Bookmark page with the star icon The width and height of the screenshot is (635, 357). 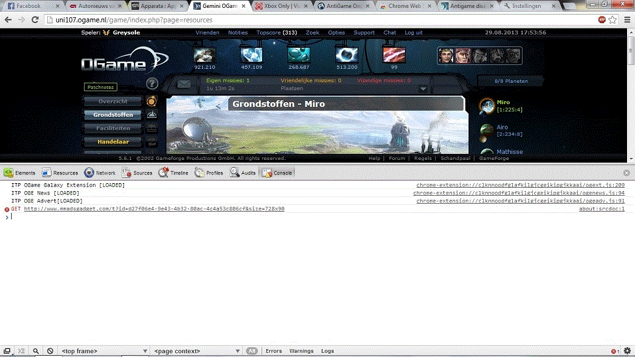[x=612, y=19]
